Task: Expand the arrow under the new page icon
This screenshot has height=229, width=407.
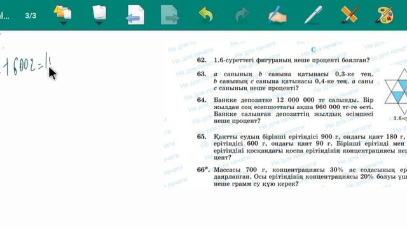Action: pyautogui.click(x=99, y=23)
